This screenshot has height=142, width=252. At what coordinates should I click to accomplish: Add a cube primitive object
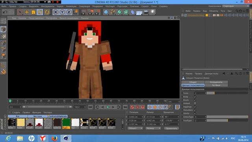pos(106,12)
